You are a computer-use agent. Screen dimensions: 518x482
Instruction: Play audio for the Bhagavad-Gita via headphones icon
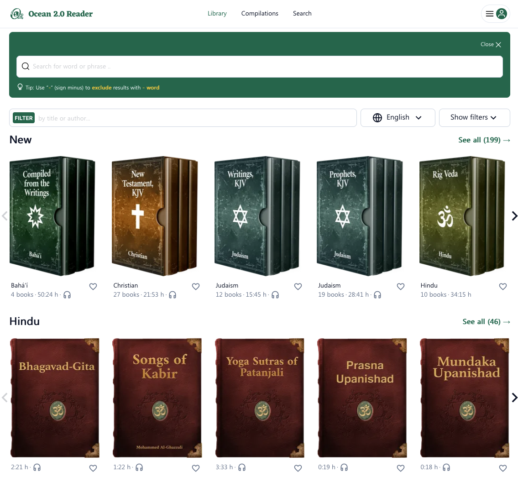(37, 467)
